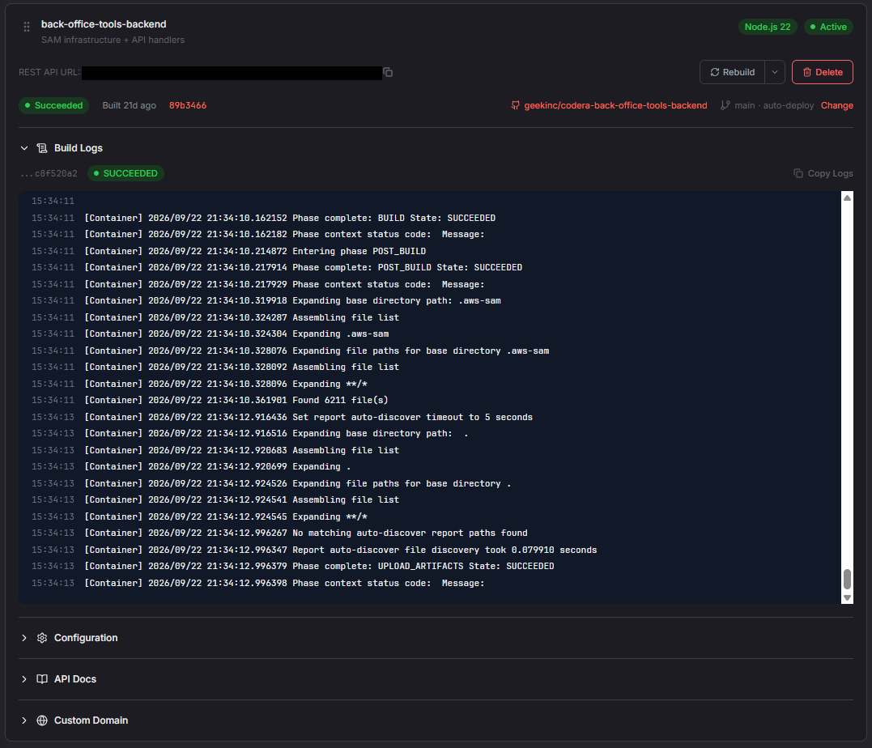The image size is (872, 748).
Task: Click log line 'No matching auto-discover report paths found'
Action: tap(410, 533)
